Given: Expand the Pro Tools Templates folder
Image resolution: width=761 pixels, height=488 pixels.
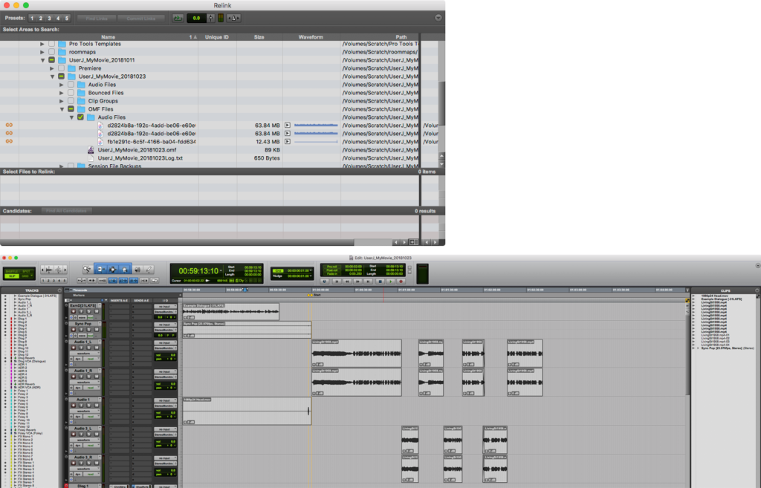Looking at the screenshot, I should coord(42,44).
